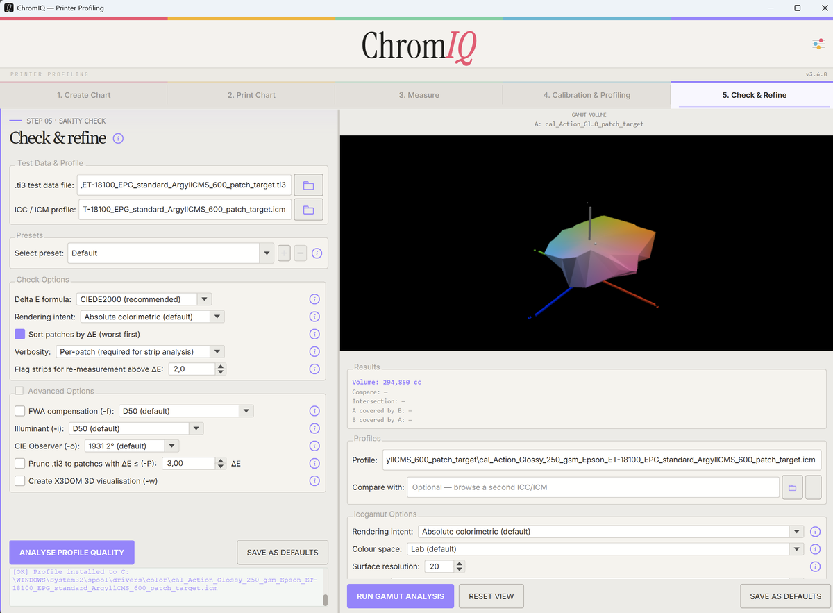The height and width of the screenshot is (613, 833).
Task: Click left panel SAVE AS DEFAULTS button
Action: click(283, 553)
